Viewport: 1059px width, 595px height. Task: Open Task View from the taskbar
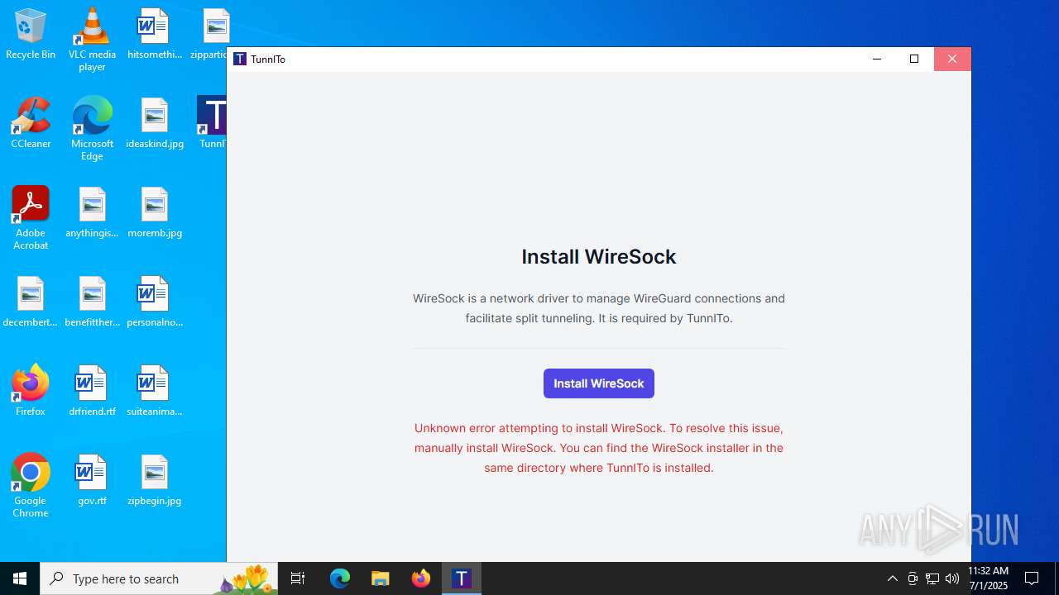pyautogui.click(x=298, y=578)
